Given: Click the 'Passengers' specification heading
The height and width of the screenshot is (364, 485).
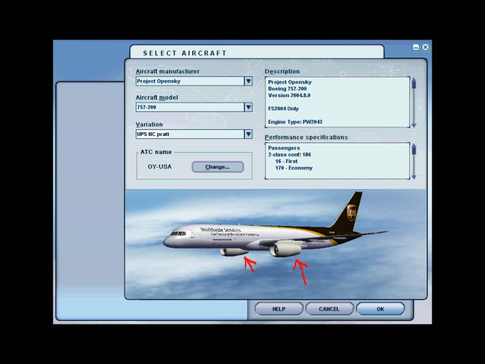Looking at the screenshot, I should tap(284, 148).
